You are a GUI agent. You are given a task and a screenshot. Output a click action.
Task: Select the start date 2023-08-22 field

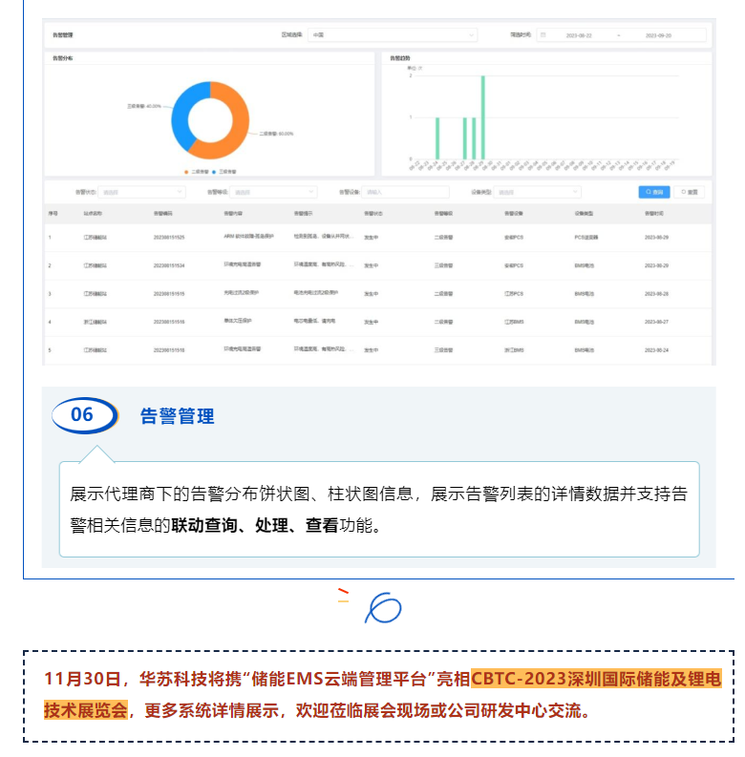click(x=579, y=35)
